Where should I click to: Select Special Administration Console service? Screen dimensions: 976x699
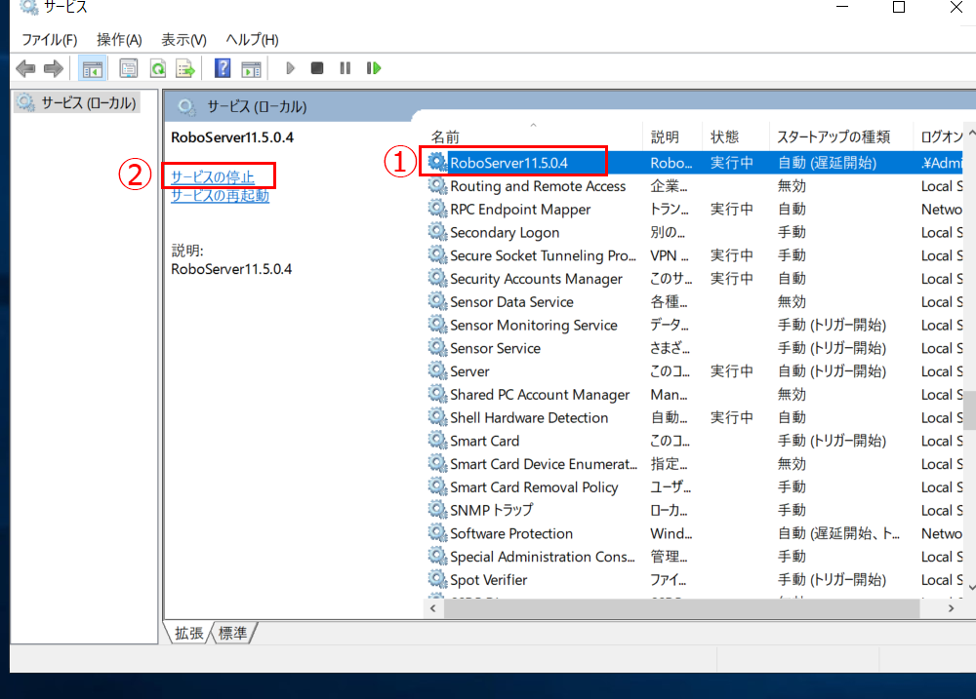695,557
